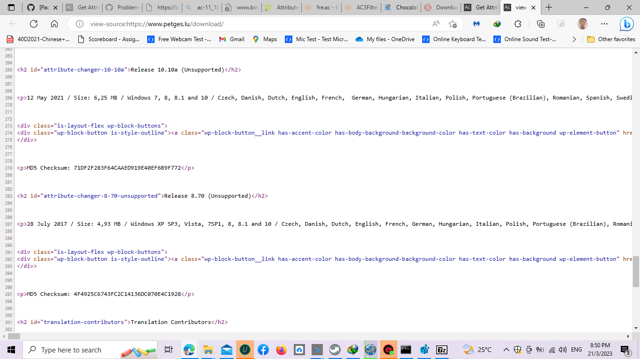Open Command Prompt from the taskbar
Image resolution: width=640 pixels, height=359 pixels.
click(x=406, y=350)
